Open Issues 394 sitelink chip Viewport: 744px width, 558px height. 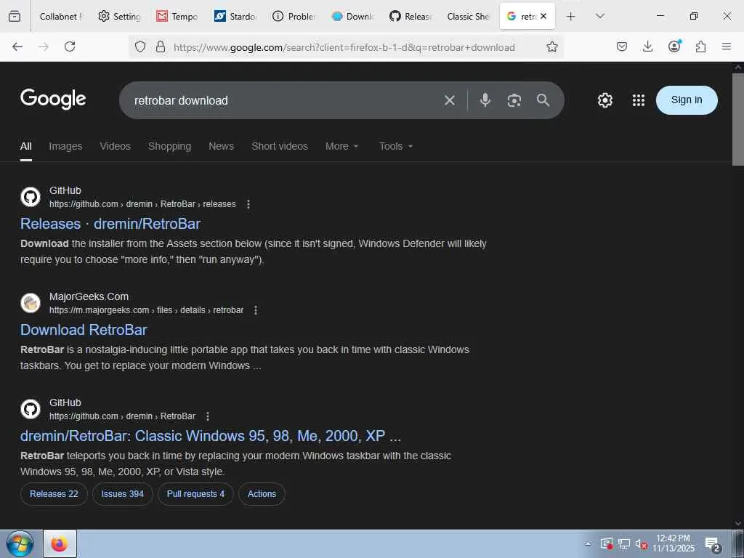(122, 494)
